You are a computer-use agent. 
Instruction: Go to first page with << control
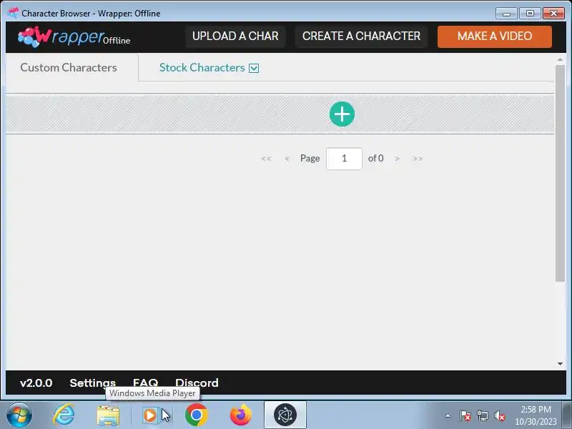point(266,159)
